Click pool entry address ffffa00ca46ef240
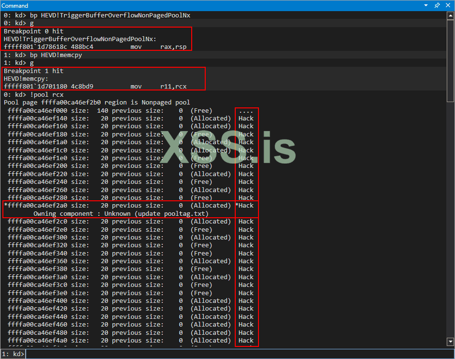The height and width of the screenshot is (359, 455). (x=37, y=182)
